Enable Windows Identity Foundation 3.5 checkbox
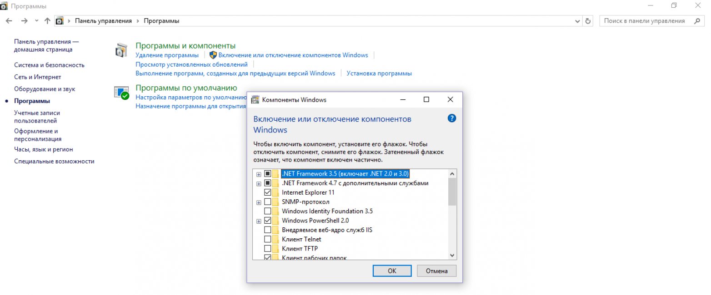Image resolution: width=711 pixels, height=295 pixels. [x=268, y=211]
